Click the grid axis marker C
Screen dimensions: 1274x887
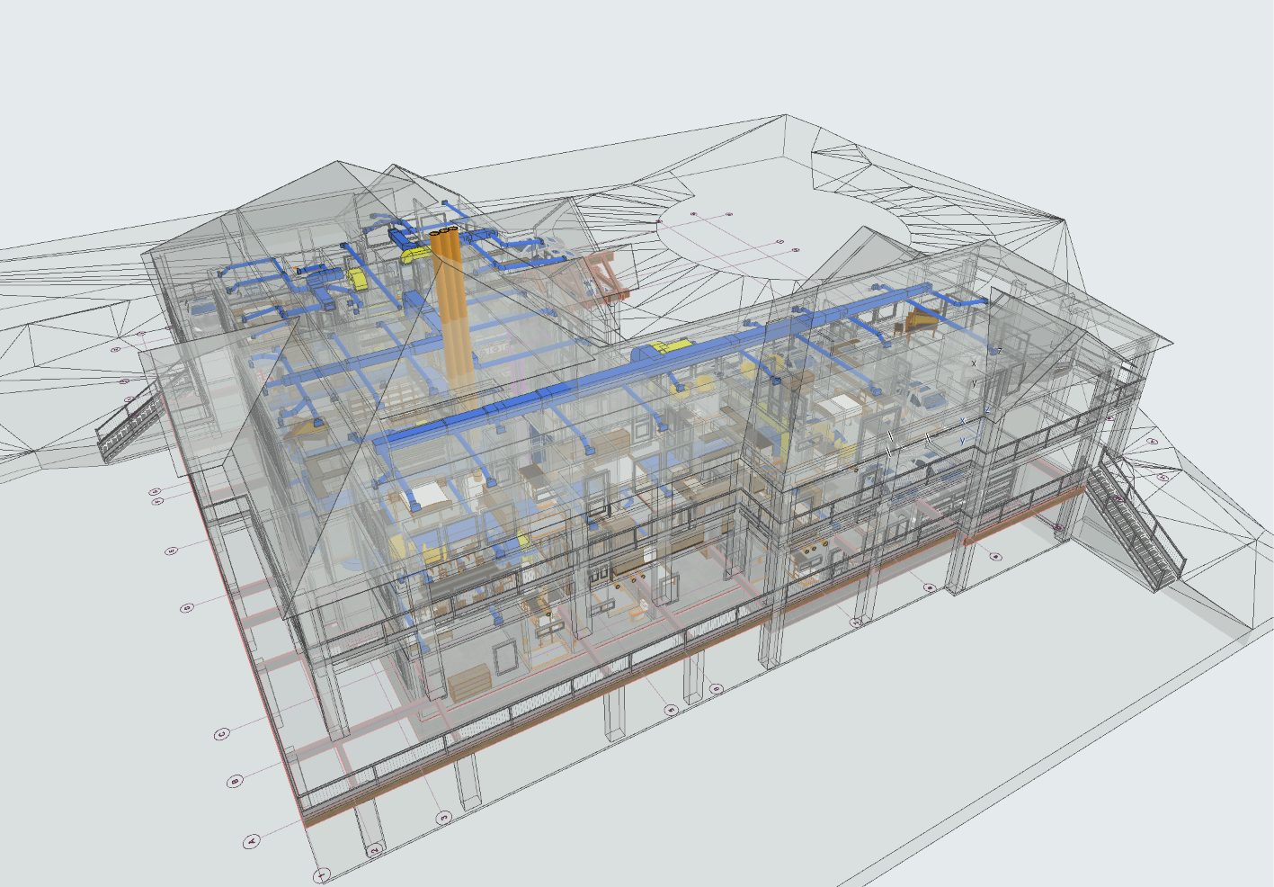222,734
